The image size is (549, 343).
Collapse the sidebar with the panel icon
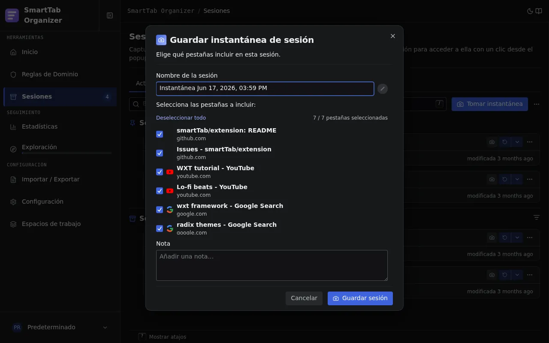110,15
